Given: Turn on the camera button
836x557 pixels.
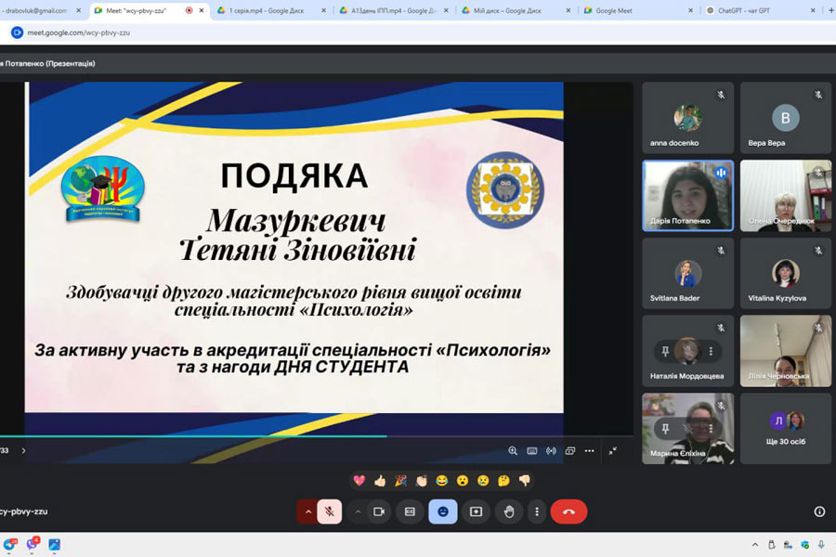Looking at the screenshot, I should pyautogui.click(x=379, y=512).
